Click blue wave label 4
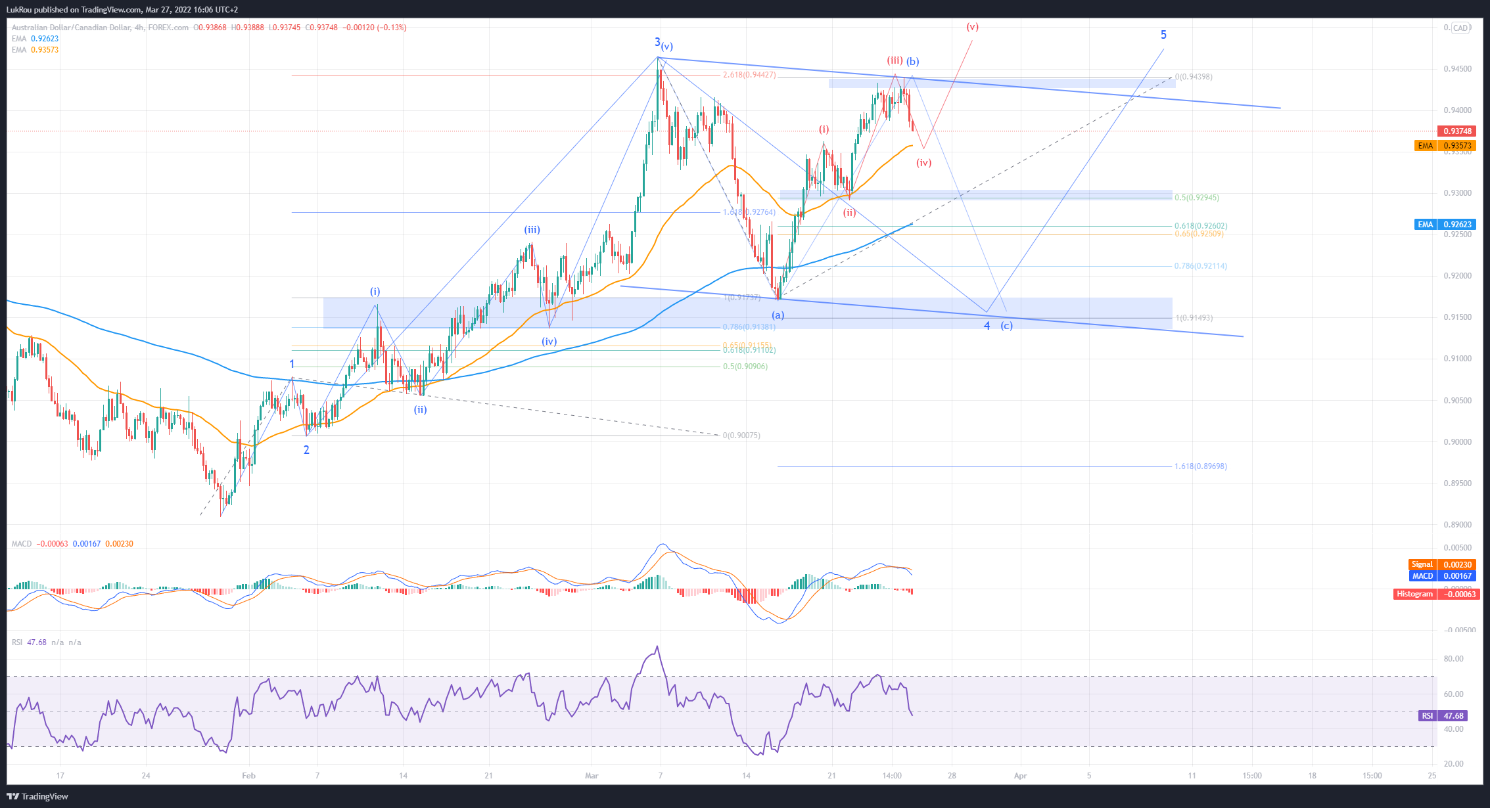The width and height of the screenshot is (1490, 808). point(987,326)
